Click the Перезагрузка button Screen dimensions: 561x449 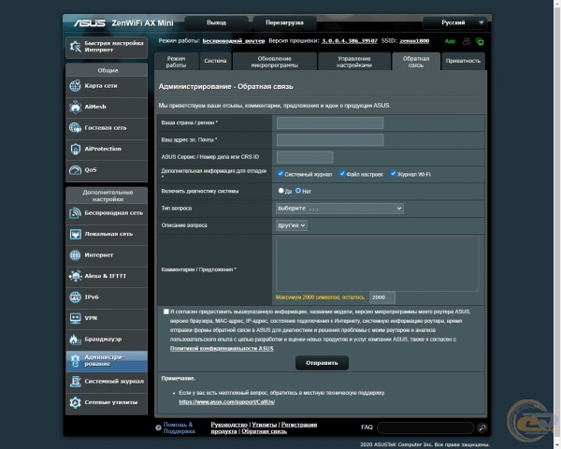(x=284, y=22)
